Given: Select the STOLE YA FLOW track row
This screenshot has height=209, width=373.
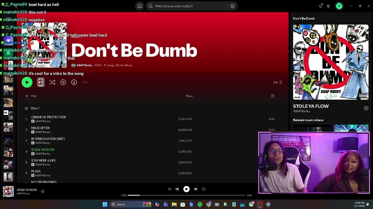Looking at the screenshot, I should click(152, 152).
